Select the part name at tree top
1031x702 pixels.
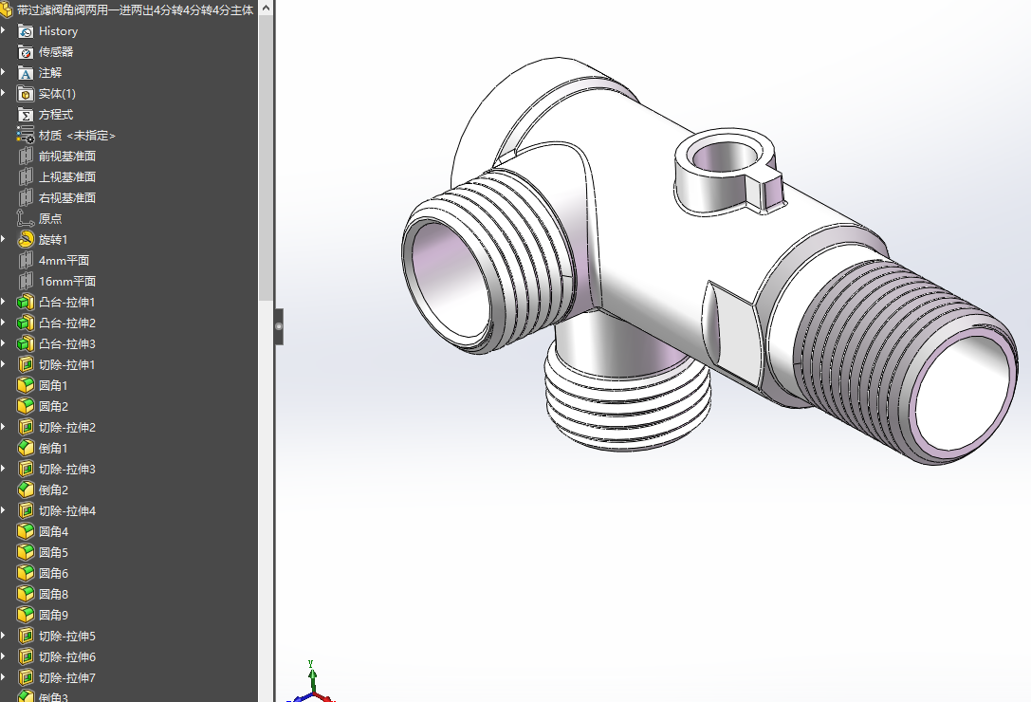[135, 9]
